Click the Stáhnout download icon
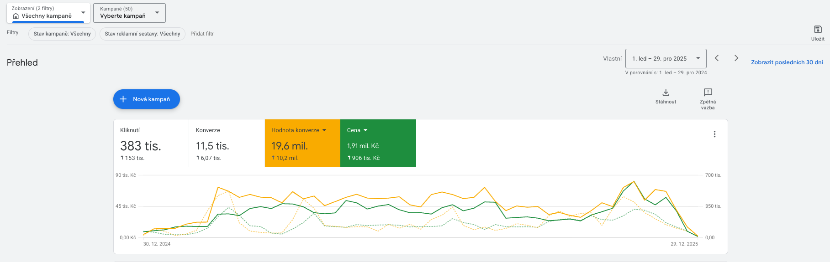Viewport: 830px width, 262px height. [666, 92]
